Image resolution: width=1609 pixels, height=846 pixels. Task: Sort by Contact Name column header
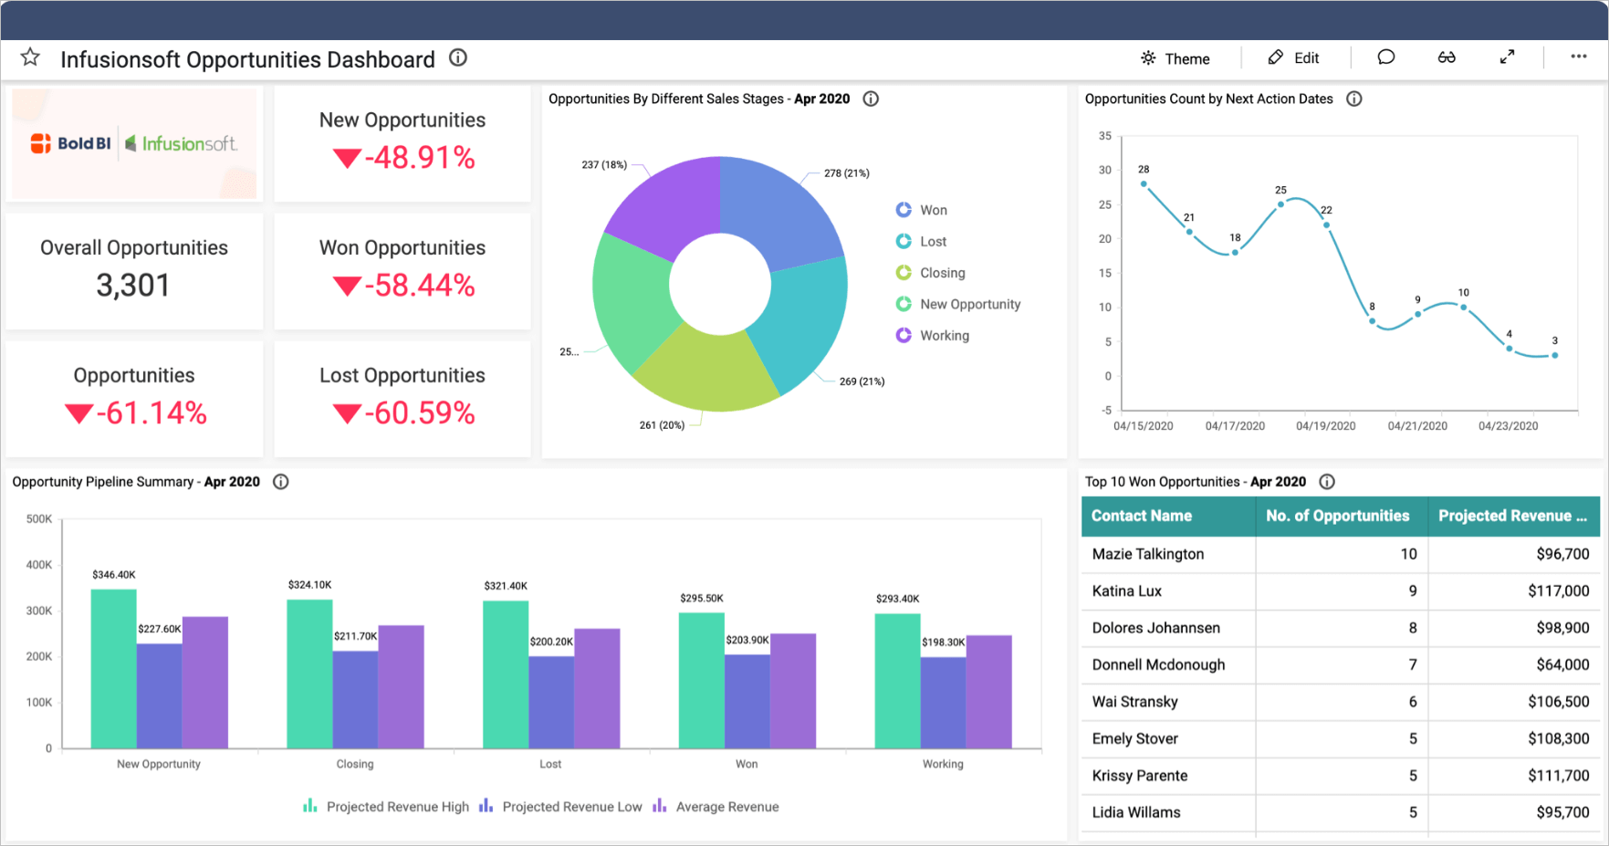1168,516
